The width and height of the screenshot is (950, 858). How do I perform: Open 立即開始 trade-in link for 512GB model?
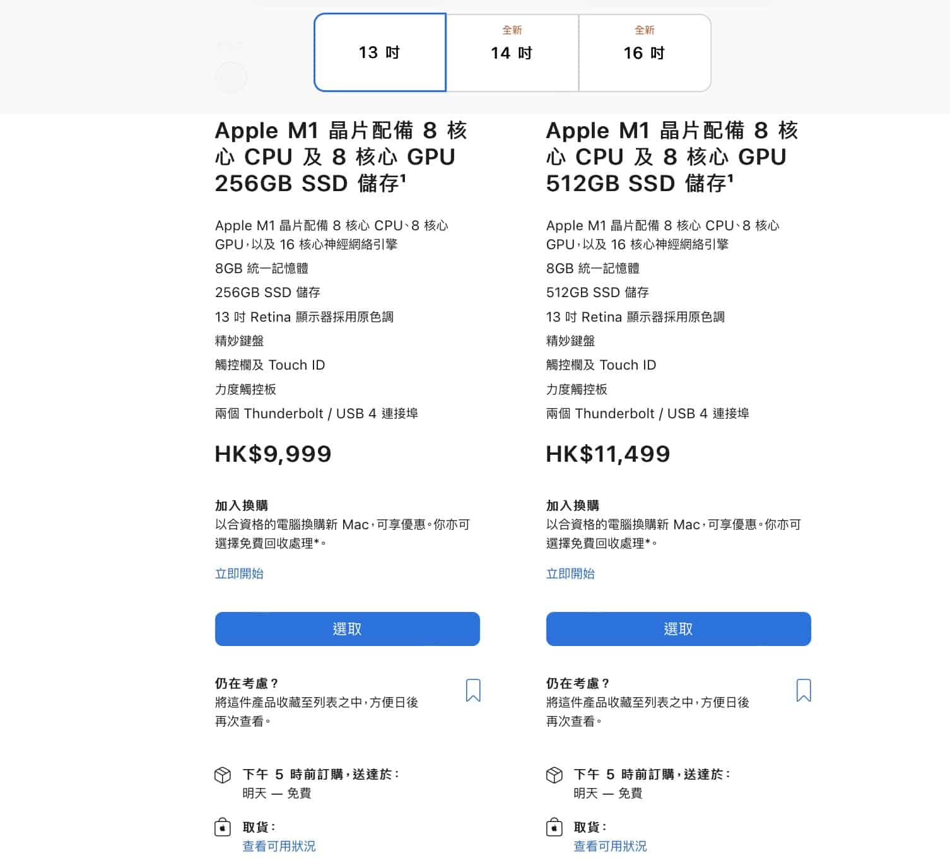(570, 573)
